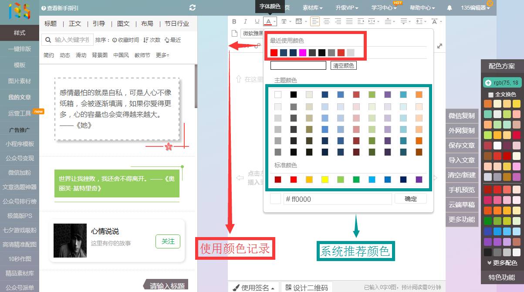Screen dimensions: 524x292
Task: Sort styles by 次数
Action: click(152, 40)
